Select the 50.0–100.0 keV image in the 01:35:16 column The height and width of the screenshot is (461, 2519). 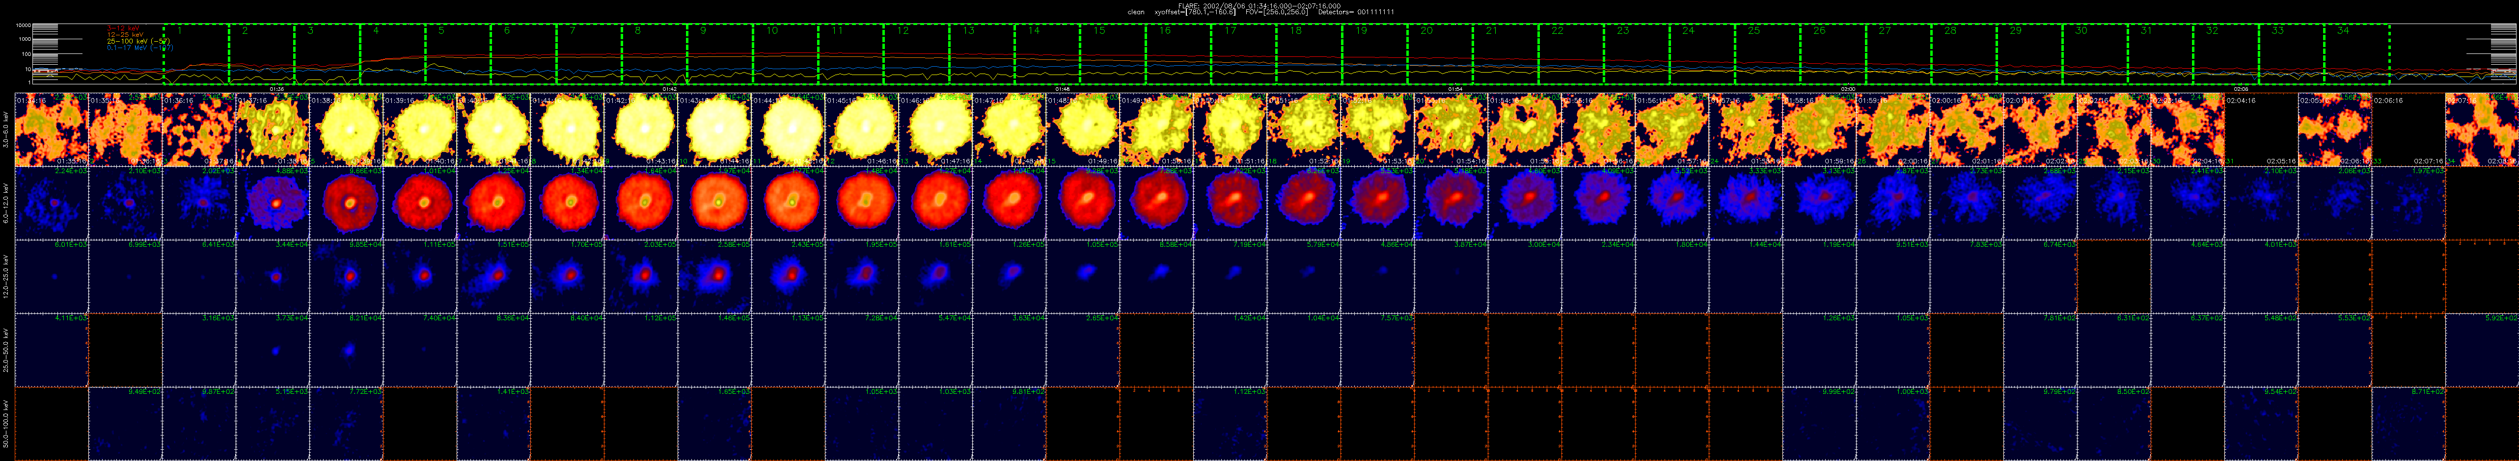coord(126,424)
